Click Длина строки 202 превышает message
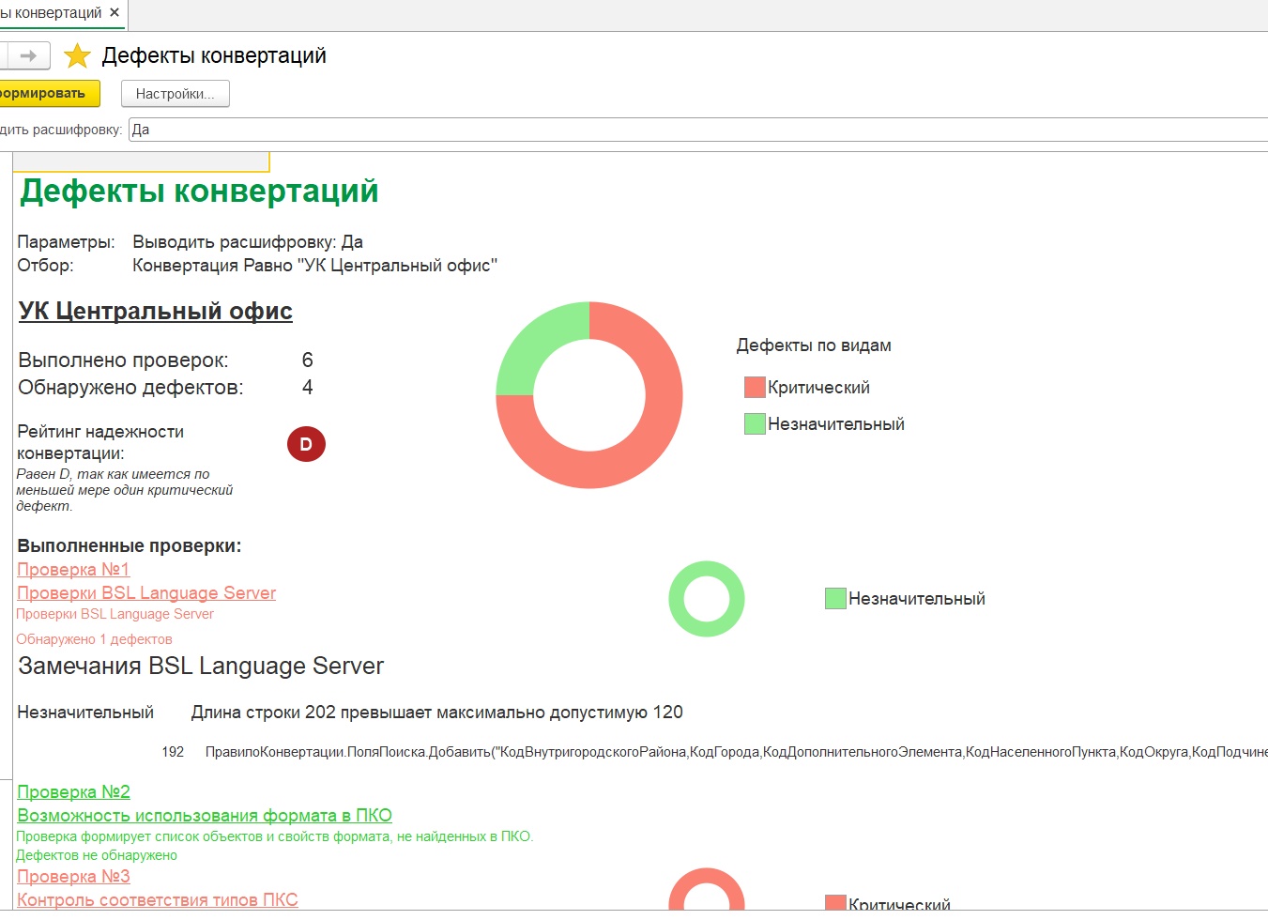 coord(437,713)
